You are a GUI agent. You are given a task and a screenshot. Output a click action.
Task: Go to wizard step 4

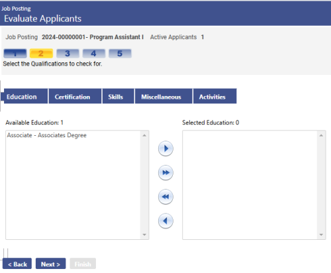click(94, 54)
